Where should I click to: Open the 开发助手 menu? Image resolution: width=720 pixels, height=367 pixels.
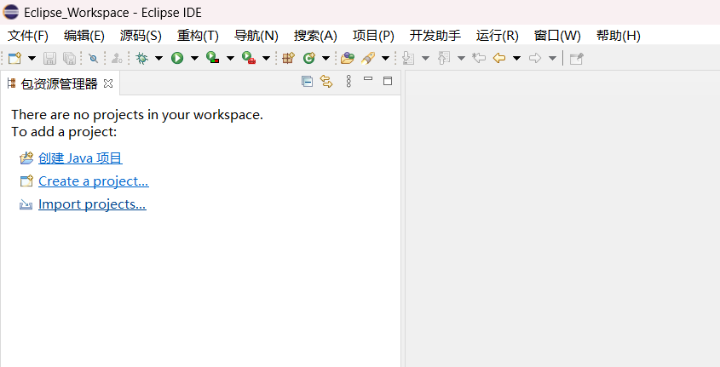(x=435, y=36)
